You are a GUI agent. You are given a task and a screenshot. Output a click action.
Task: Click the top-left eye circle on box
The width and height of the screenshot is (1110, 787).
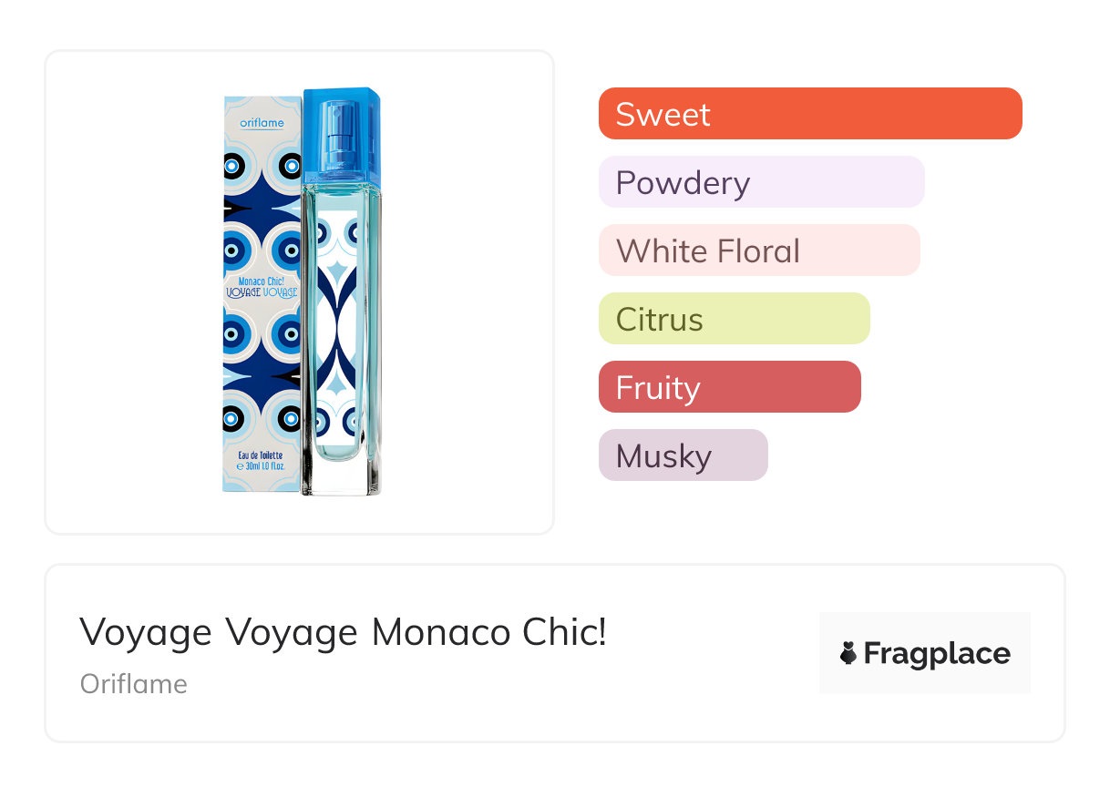point(233,167)
